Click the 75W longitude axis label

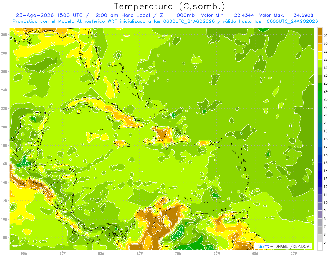(140, 253)
